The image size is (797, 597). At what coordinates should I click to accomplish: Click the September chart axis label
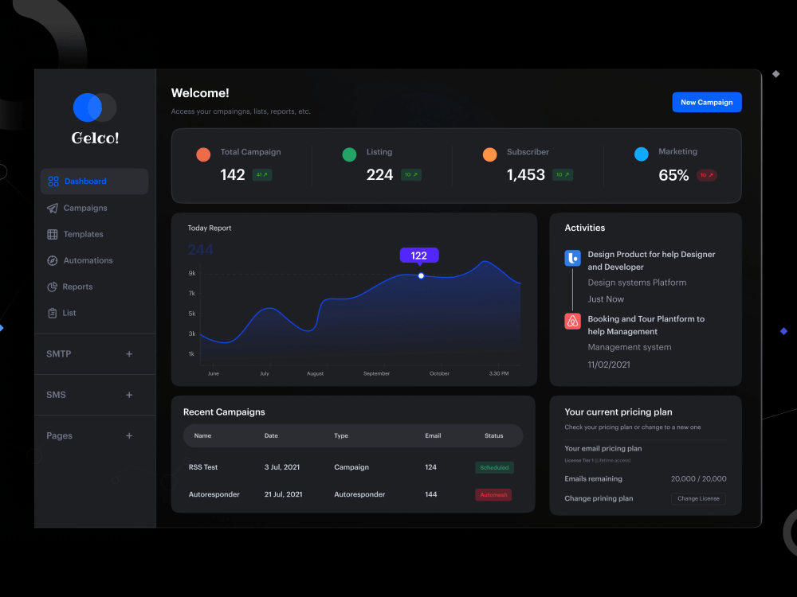pos(376,373)
